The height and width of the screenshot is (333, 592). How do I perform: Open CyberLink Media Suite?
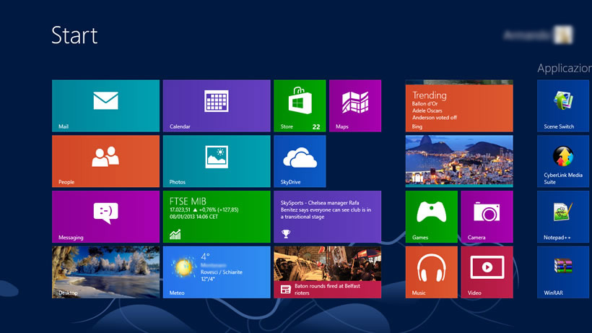[563, 161]
